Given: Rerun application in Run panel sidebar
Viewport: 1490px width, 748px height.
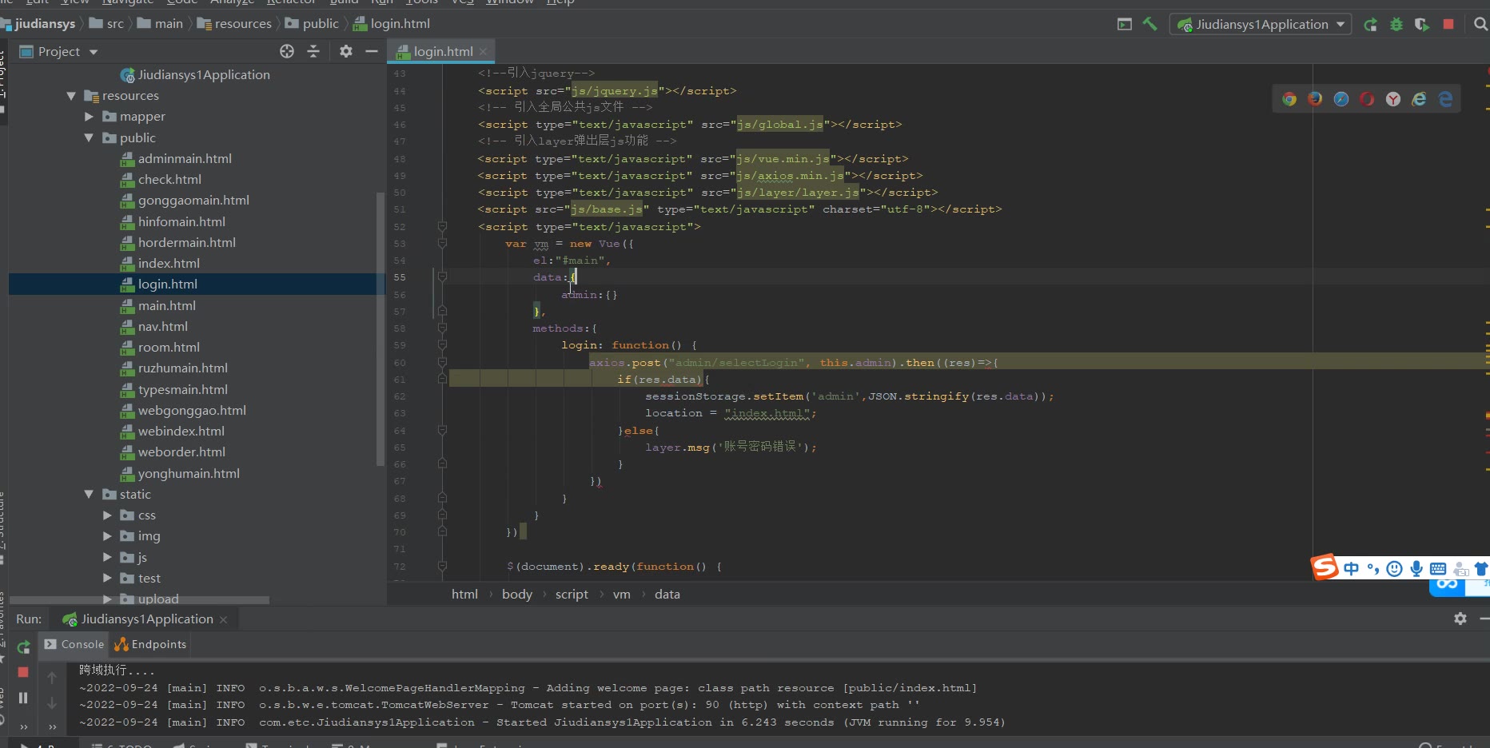Looking at the screenshot, I should [x=23, y=647].
